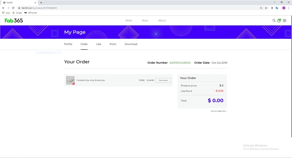Open the Point tab
Viewport: 292px width, 158px height.
113,44
